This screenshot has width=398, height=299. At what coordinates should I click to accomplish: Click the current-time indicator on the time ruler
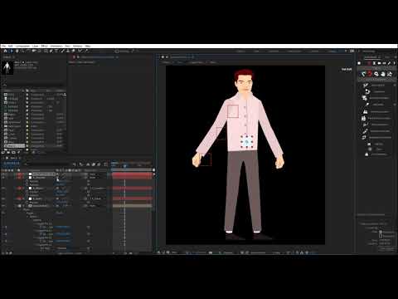tap(124, 166)
